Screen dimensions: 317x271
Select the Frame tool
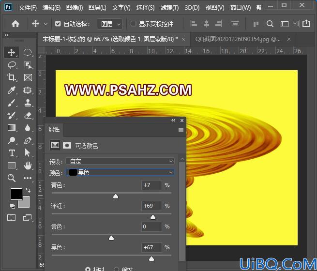[x=28, y=77]
